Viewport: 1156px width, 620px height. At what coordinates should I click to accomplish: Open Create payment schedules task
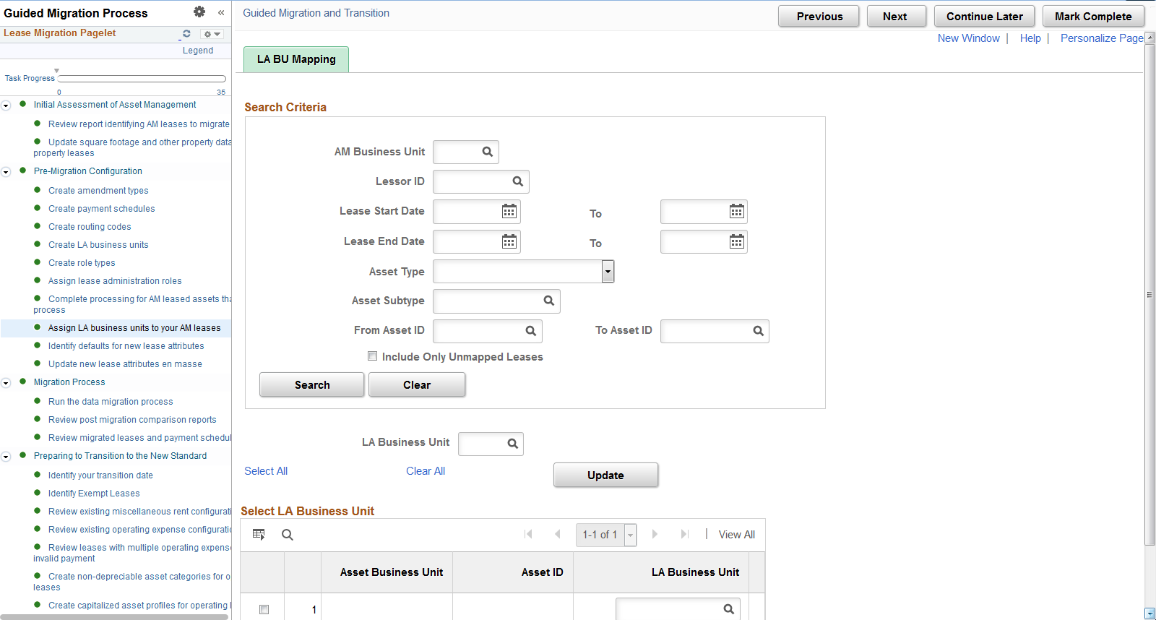click(102, 209)
